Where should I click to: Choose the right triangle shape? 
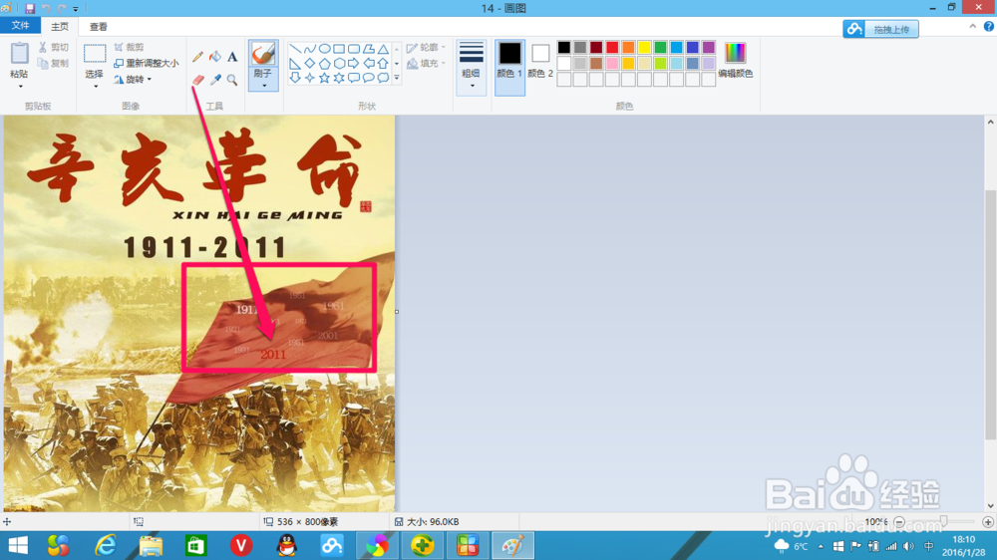coord(295,63)
